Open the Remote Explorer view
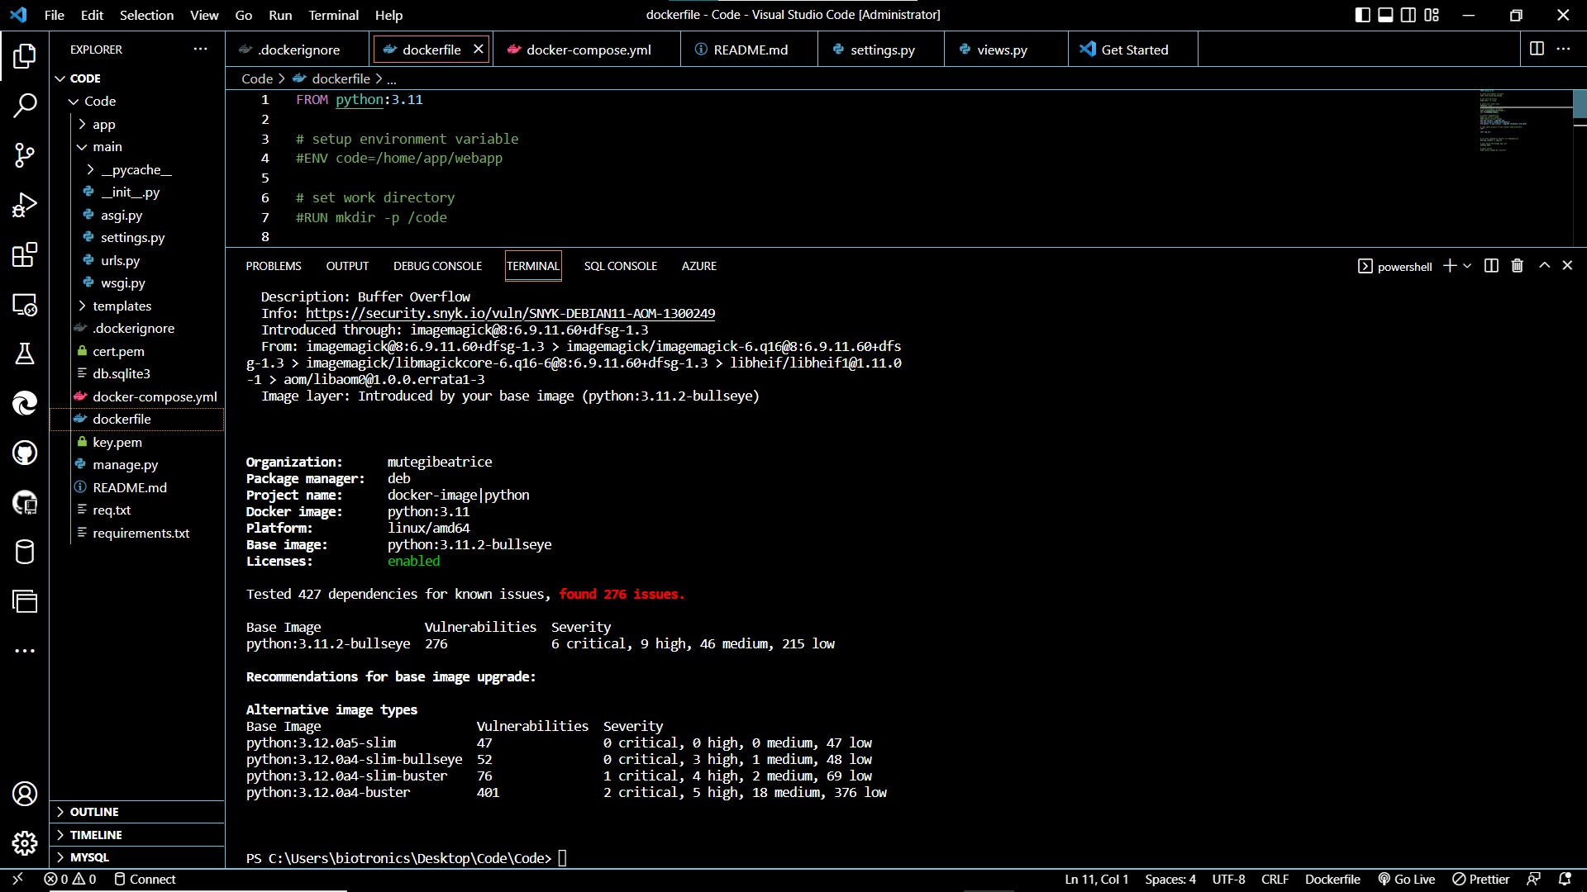Viewport: 1587px width, 892px height. tap(25, 304)
